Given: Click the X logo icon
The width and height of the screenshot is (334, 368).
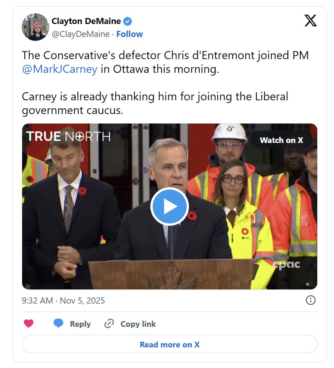Looking at the screenshot, I should pyautogui.click(x=310, y=21).
